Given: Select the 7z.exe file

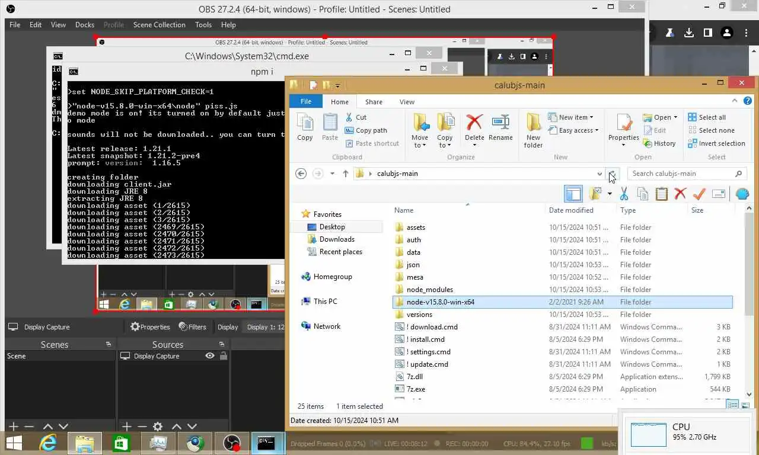Looking at the screenshot, I should coord(416,389).
